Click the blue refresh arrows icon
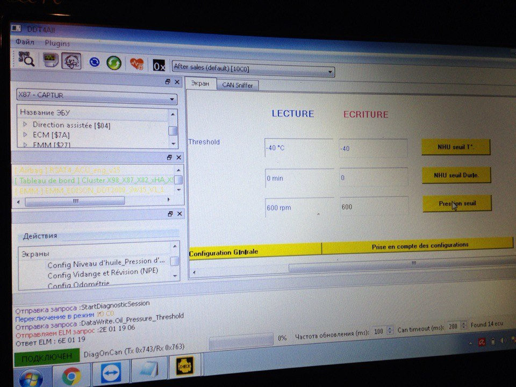Screen dimensions: 516x387 [95, 62]
